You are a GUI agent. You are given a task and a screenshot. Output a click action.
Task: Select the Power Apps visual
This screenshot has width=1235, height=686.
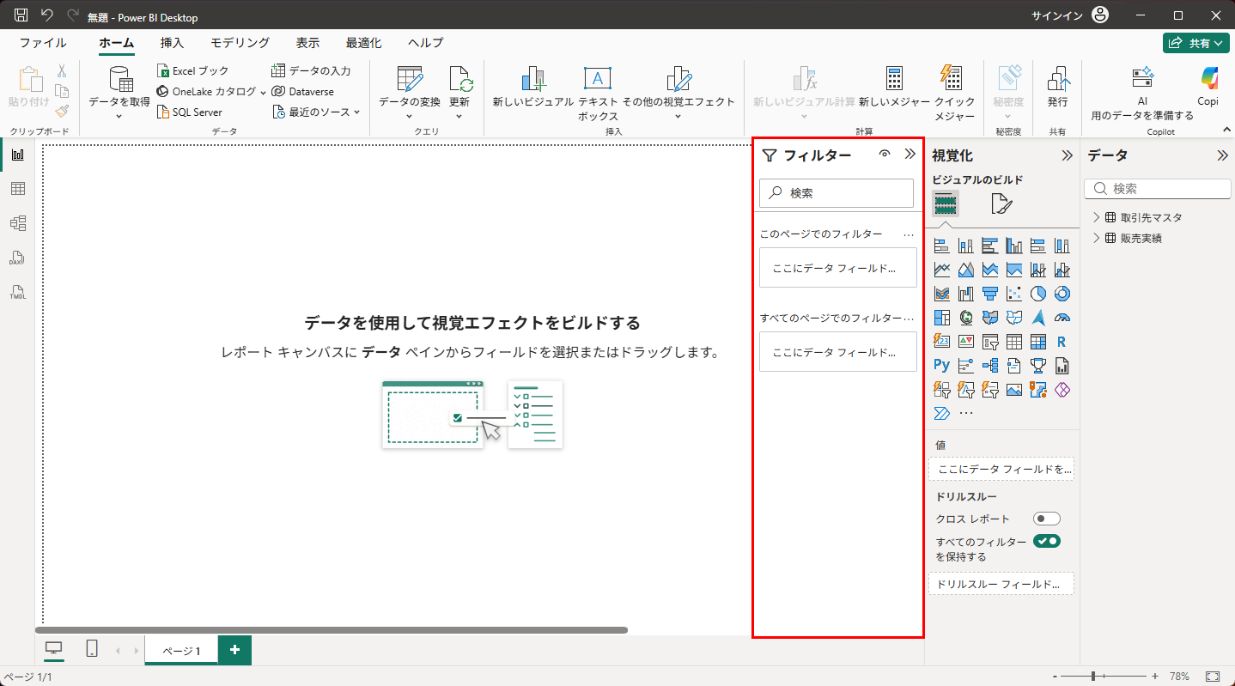1062,390
